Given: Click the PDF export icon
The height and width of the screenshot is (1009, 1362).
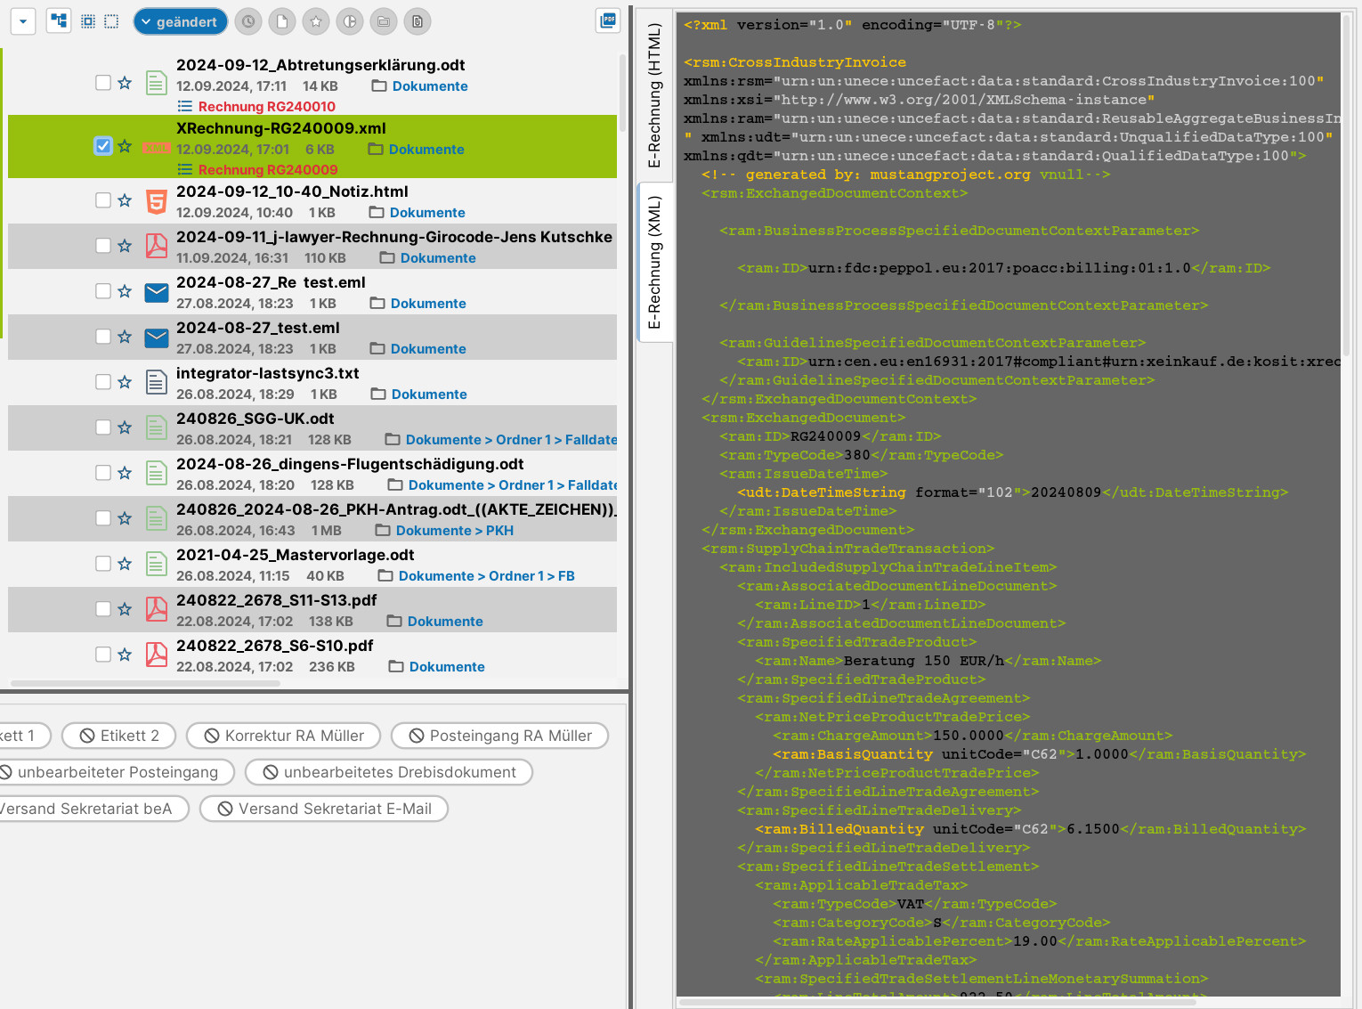Looking at the screenshot, I should coord(608,20).
